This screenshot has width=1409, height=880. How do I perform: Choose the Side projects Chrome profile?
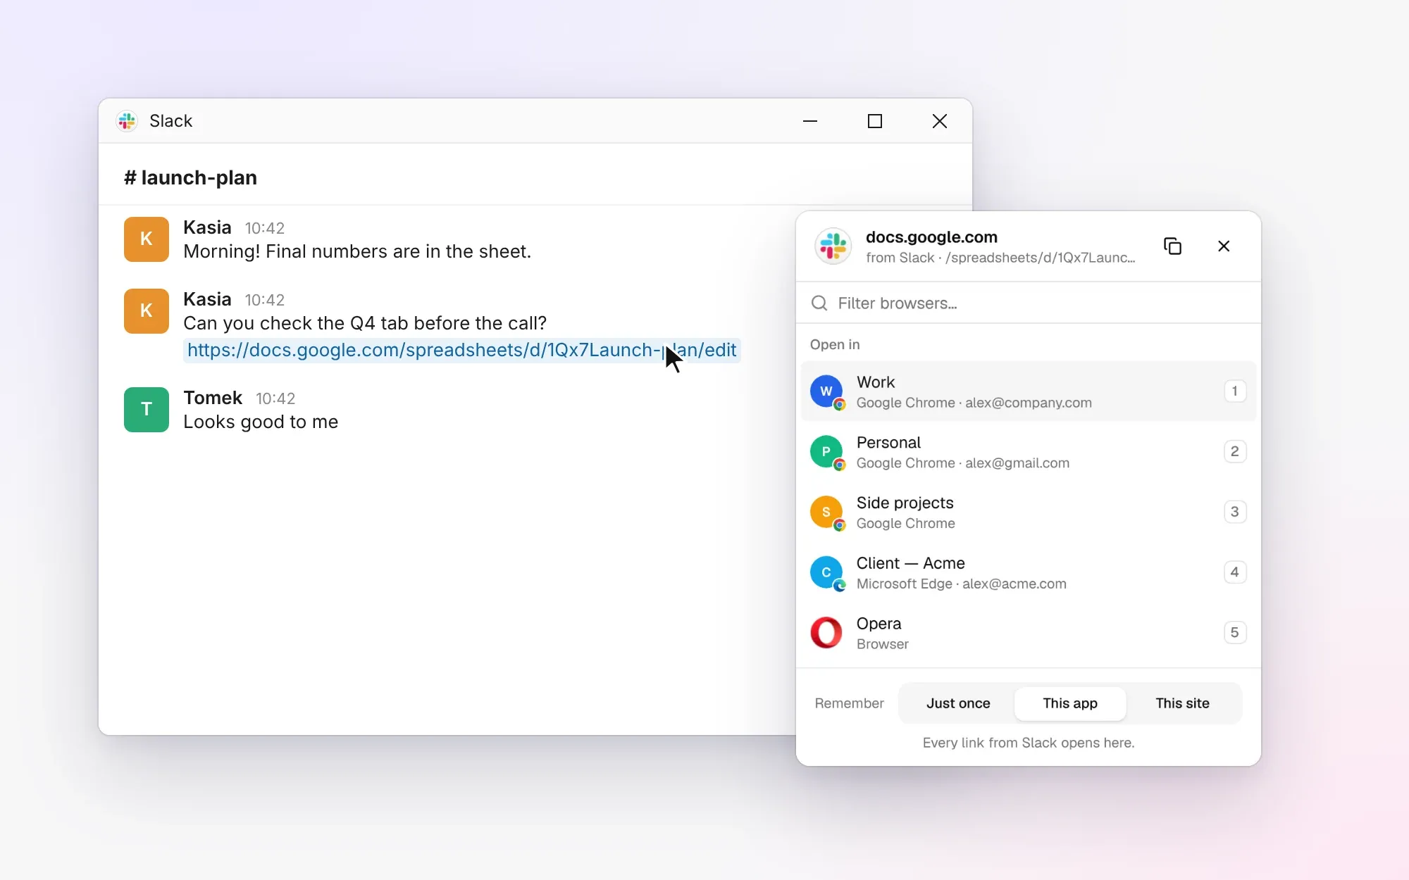(1029, 513)
